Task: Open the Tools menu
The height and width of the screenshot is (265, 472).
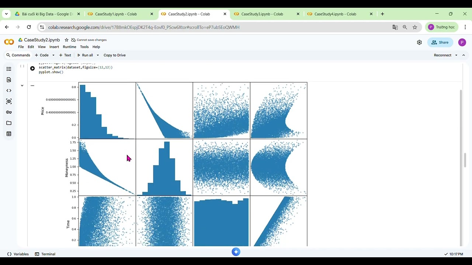Action: point(84,47)
